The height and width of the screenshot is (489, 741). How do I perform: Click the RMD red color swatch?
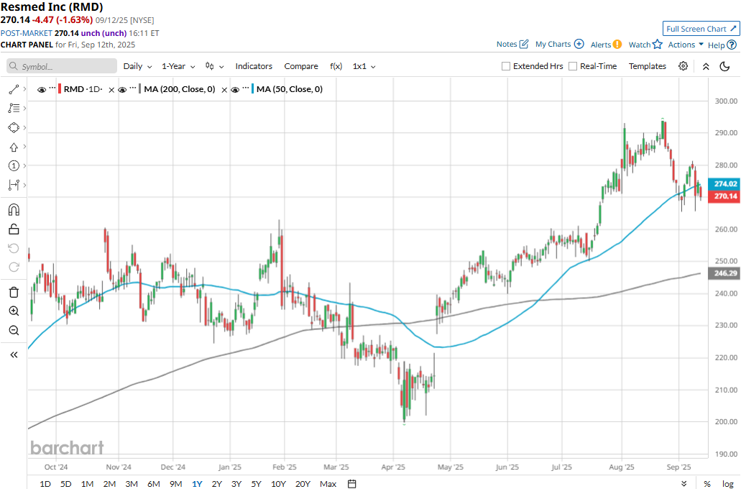[x=60, y=89]
